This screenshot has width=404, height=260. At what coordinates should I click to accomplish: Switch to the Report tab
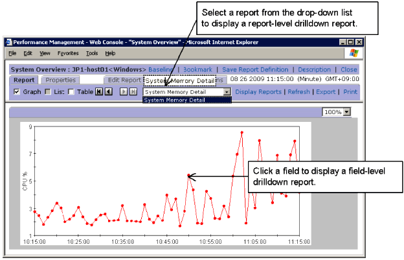(24, 80)
